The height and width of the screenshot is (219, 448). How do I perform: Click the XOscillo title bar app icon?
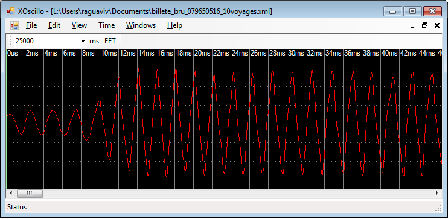(x=11, y=11)
